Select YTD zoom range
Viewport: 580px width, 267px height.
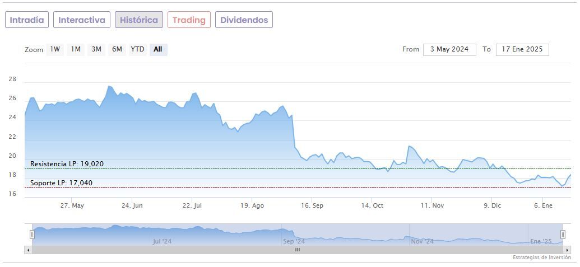[x=137, y=49]
